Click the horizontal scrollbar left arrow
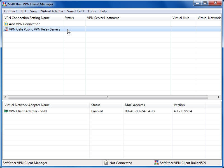Screen dimensions: 224x168 coord(5,97)
